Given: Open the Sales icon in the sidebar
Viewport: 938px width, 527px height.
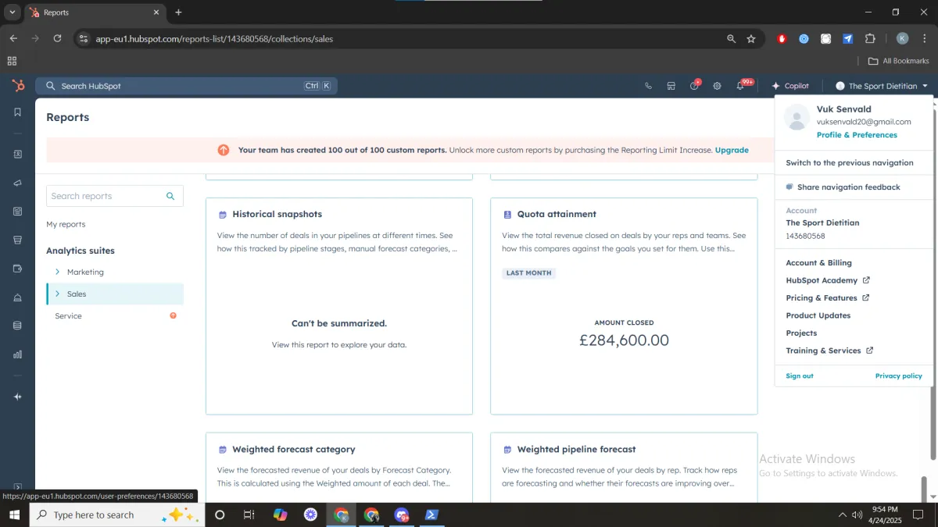Looking at the screenshot, I should [17, 240].
